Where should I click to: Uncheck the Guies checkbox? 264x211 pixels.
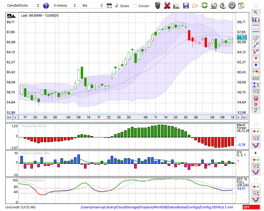click(117, 6)
